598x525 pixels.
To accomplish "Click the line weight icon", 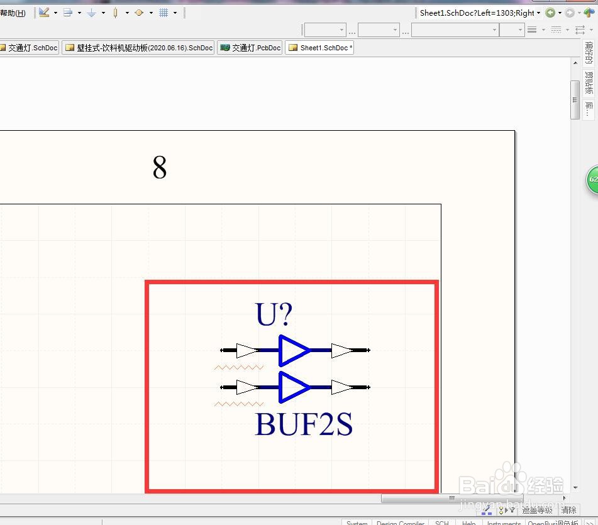I will pos(532,30).
